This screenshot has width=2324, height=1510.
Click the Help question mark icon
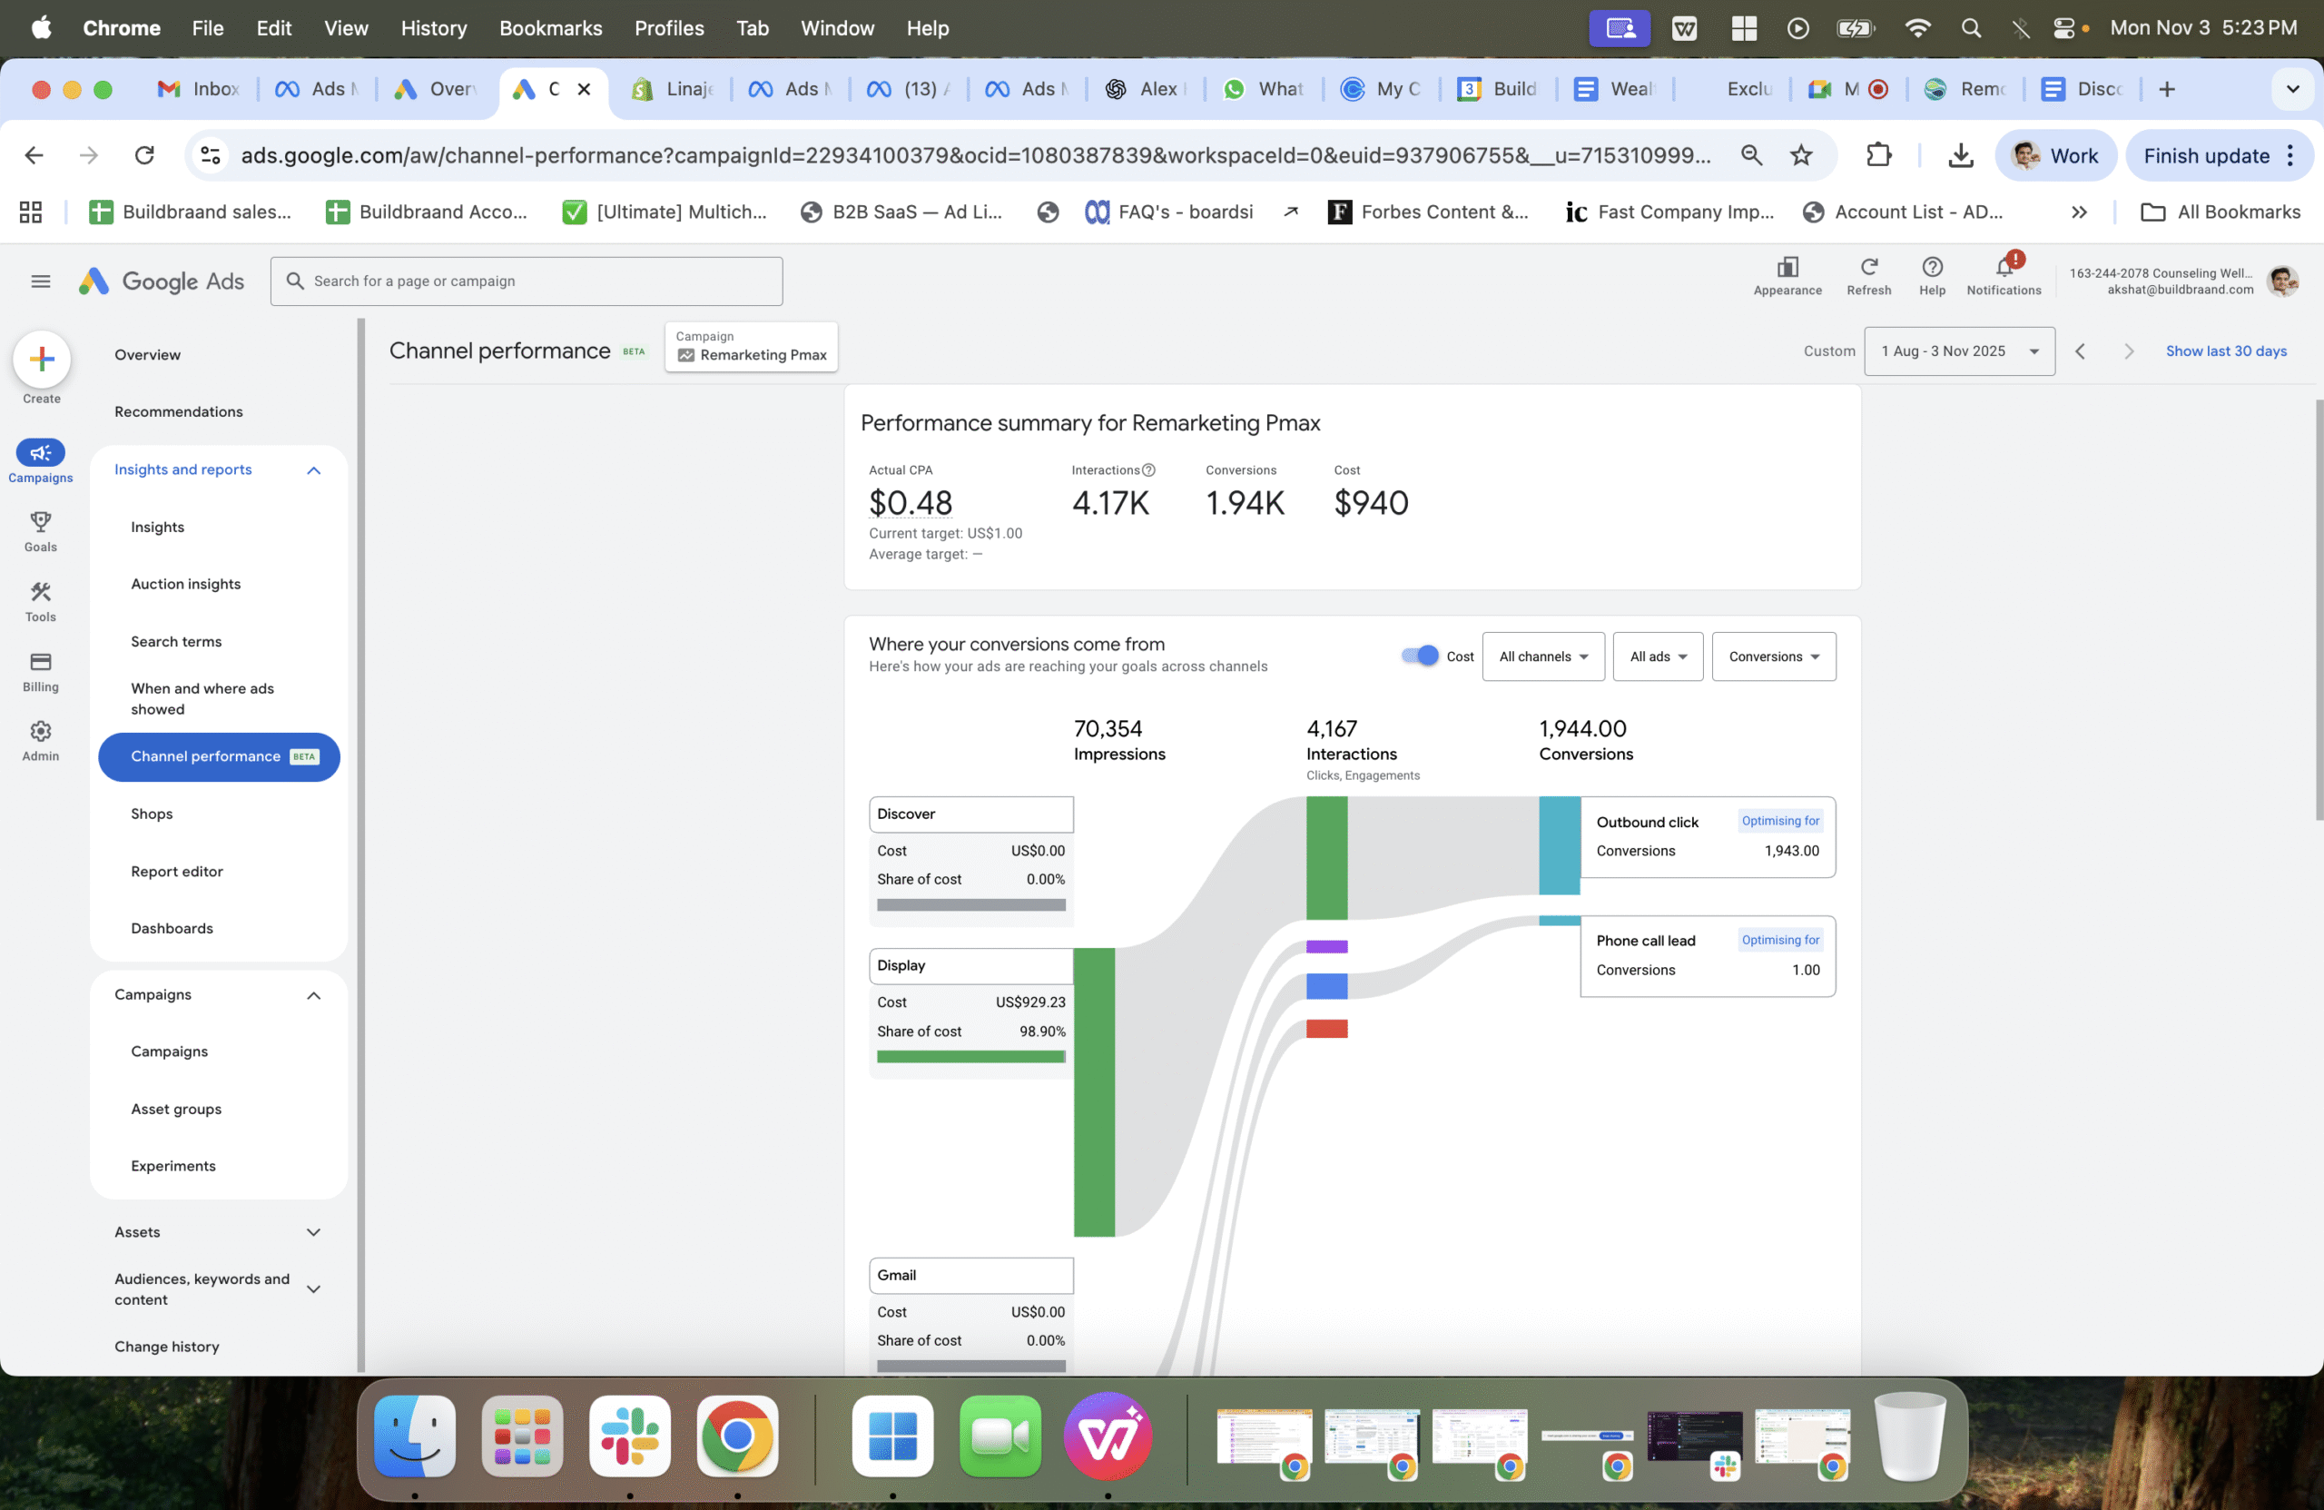(1932, 268)
